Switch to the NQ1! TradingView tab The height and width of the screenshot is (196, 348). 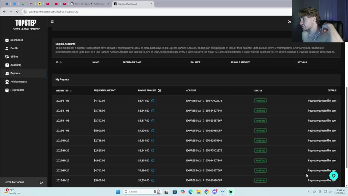pos(90,4)
